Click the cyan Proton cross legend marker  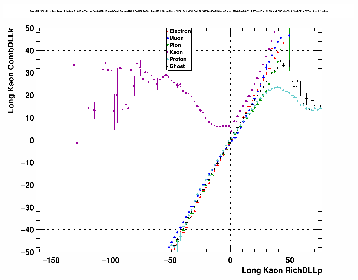[x=168, y=59]
